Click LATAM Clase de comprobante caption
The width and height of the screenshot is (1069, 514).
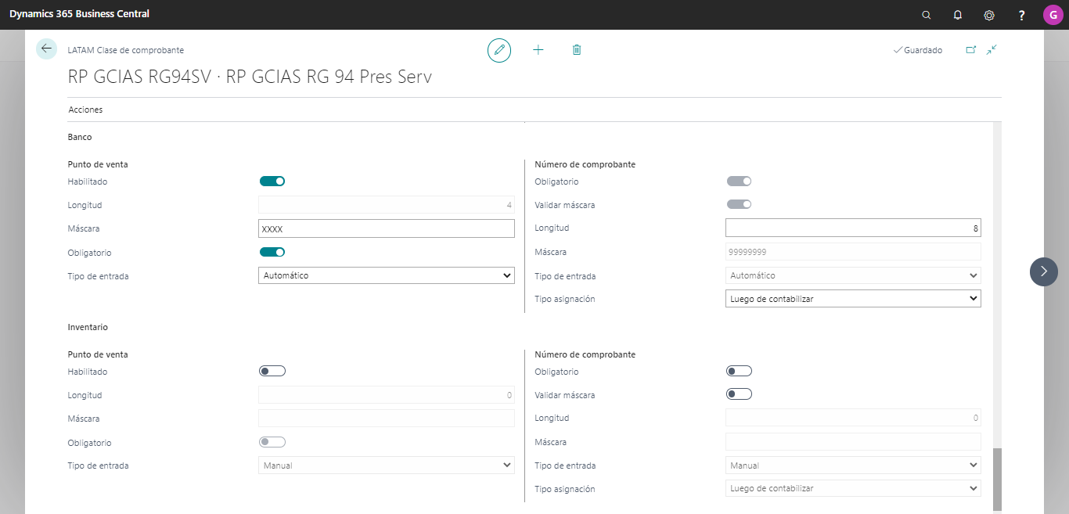point(126,50)
